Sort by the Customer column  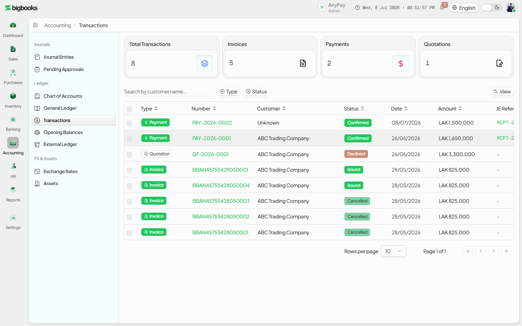click(x=271, y=109)
